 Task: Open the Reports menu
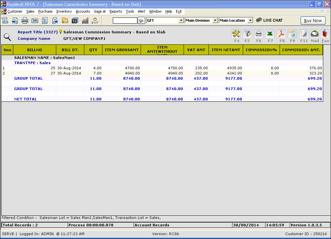116,11
